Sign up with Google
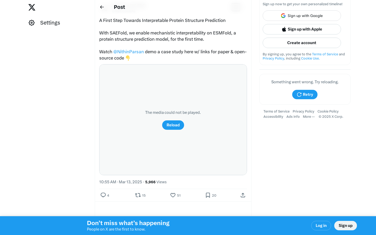The width and height of the screenshot is (376, 235). (302, 16)
